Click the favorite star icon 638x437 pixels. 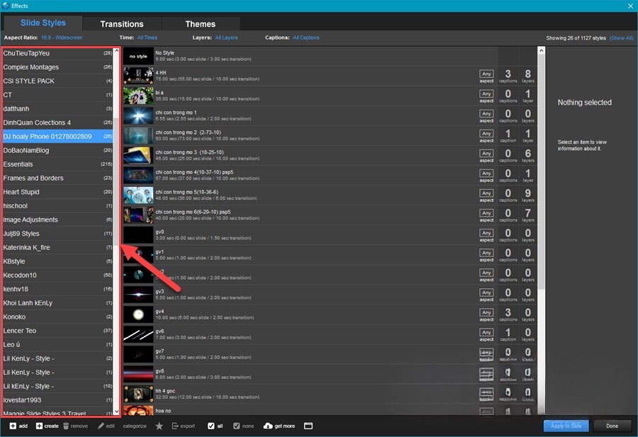(159, 426)
